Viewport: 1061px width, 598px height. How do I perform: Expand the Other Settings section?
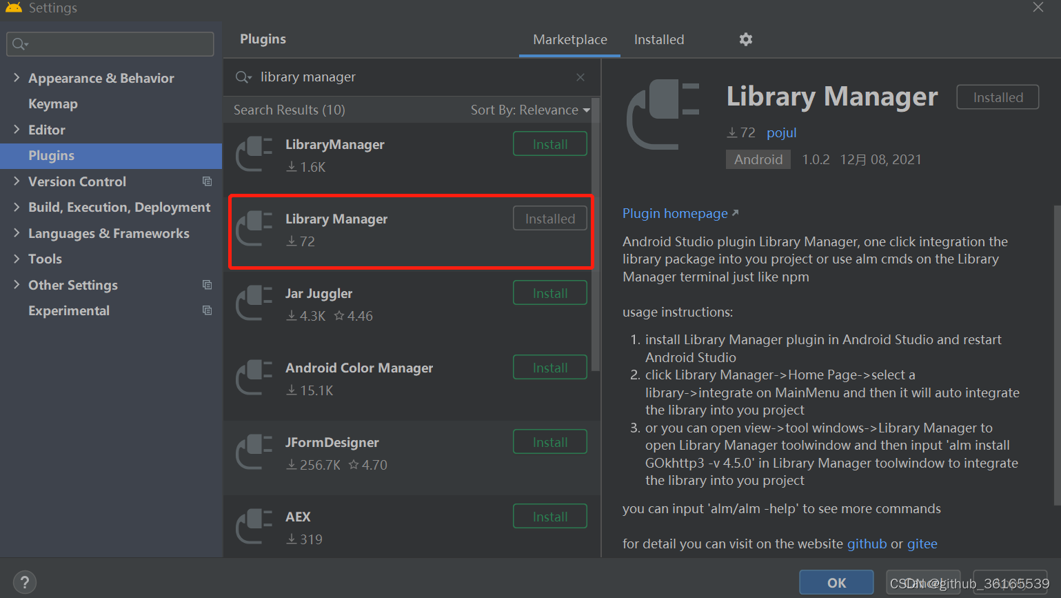[17, 284]
